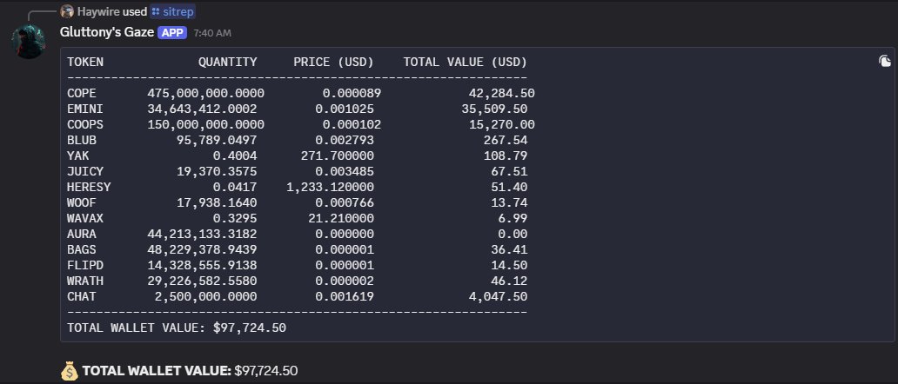This screenshot has height=384, width=898.
Task: Click the COPE token name
Action: coord(81,93)
